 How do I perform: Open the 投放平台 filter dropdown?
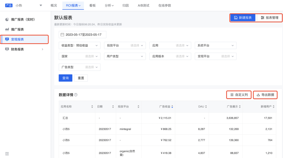(x=125, y=45)
